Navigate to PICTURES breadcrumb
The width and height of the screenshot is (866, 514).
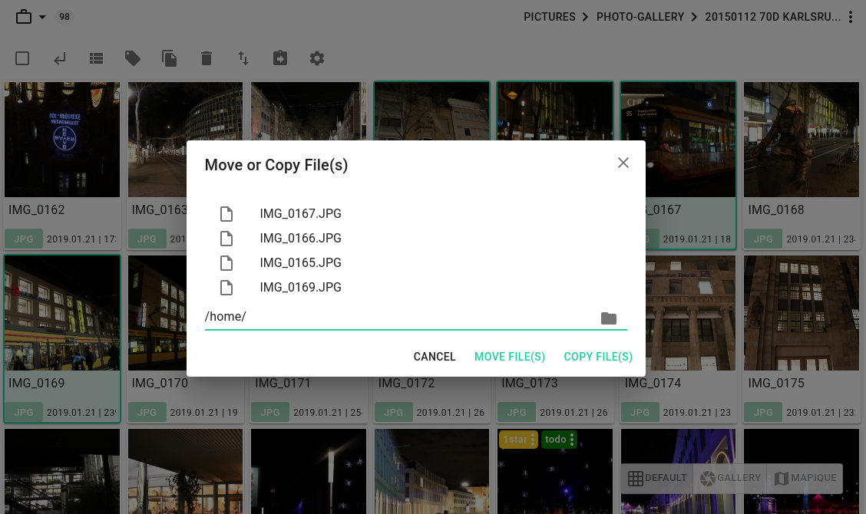pyautogui.click(x=550, y=17)
